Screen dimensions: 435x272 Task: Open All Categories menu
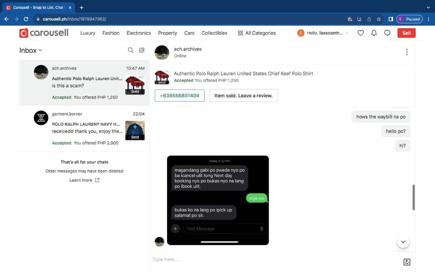point(257,33)
